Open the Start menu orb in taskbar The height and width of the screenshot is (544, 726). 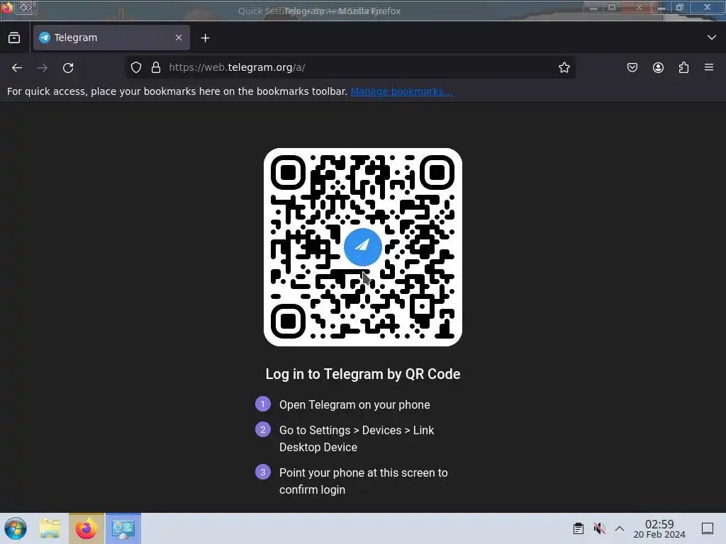(16, 528)
